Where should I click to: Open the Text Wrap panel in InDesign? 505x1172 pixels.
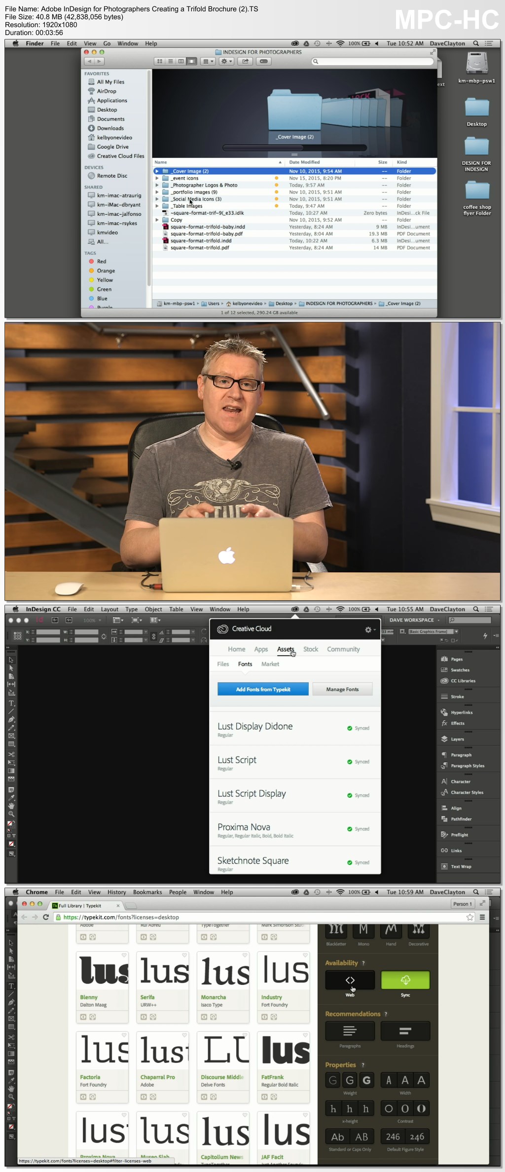tap(456, 866)
